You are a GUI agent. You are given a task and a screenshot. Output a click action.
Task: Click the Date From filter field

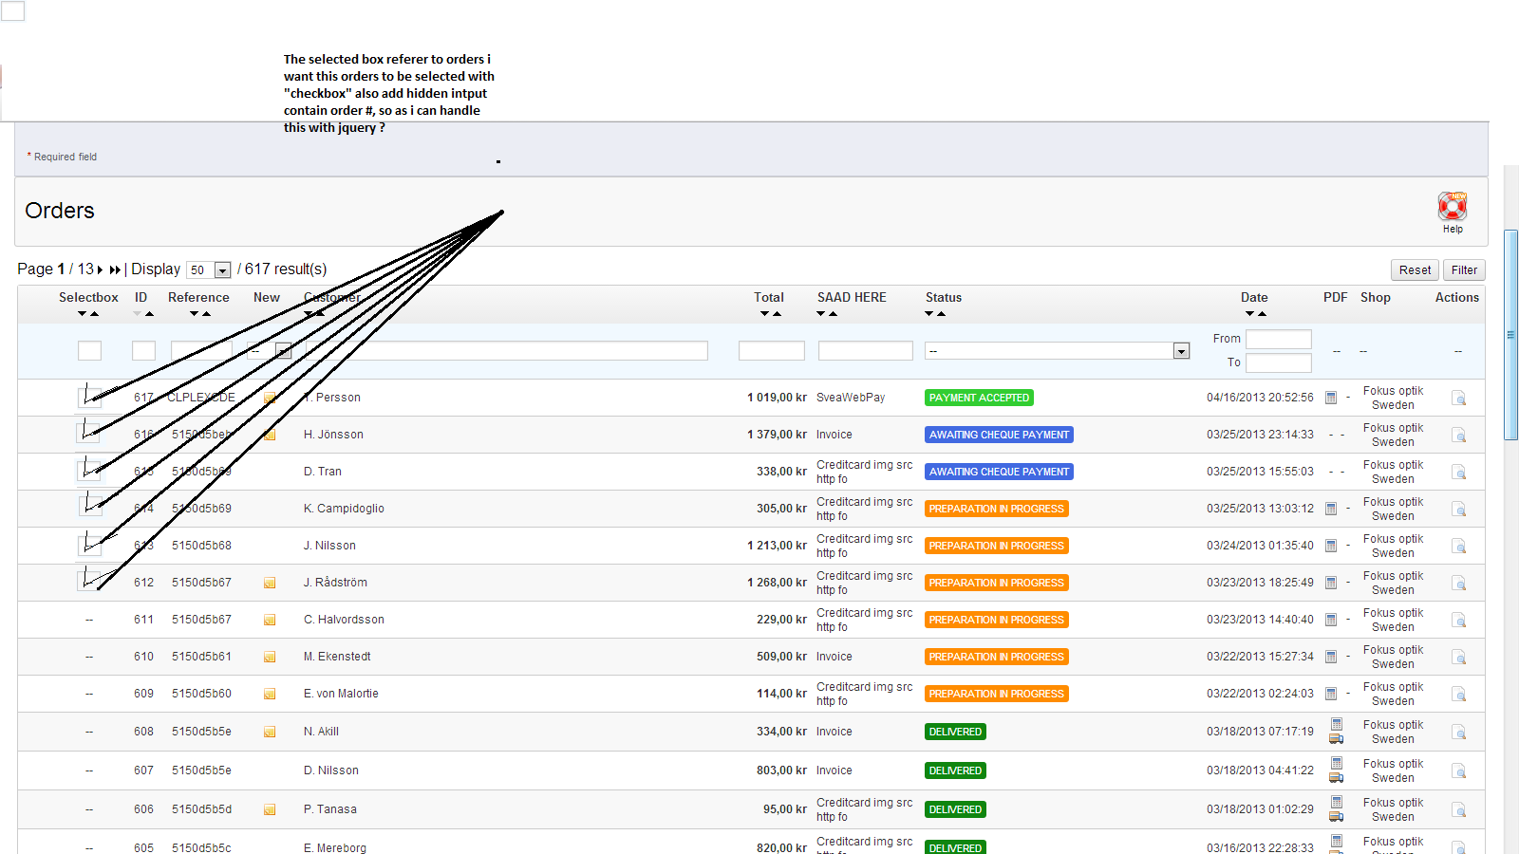click(x=1279, y=339)
